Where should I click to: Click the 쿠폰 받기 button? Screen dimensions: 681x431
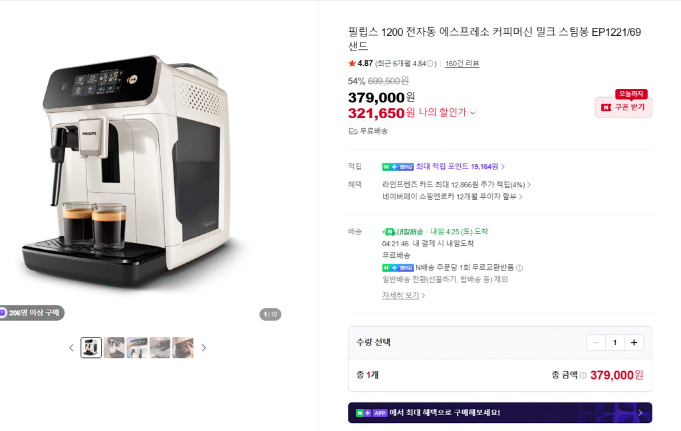tap(623, 108)
